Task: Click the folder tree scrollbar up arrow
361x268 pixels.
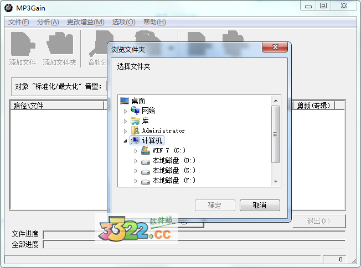Action: pos(276,101)
